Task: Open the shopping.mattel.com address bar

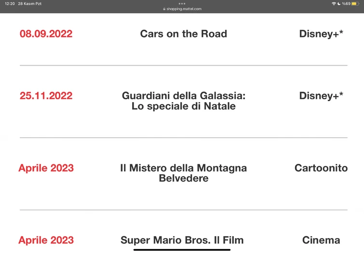Action: tap(184, 9)
